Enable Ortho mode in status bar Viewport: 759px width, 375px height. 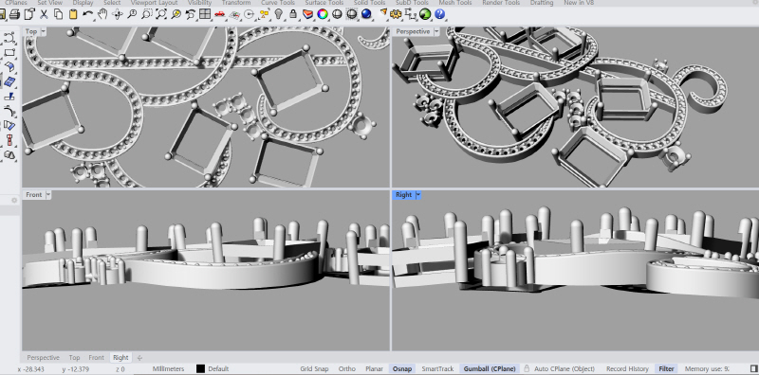point(346,368)
